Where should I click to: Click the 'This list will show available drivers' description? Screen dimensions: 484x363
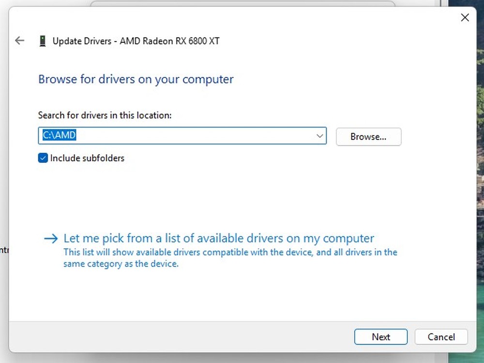(x=230, y=258)
